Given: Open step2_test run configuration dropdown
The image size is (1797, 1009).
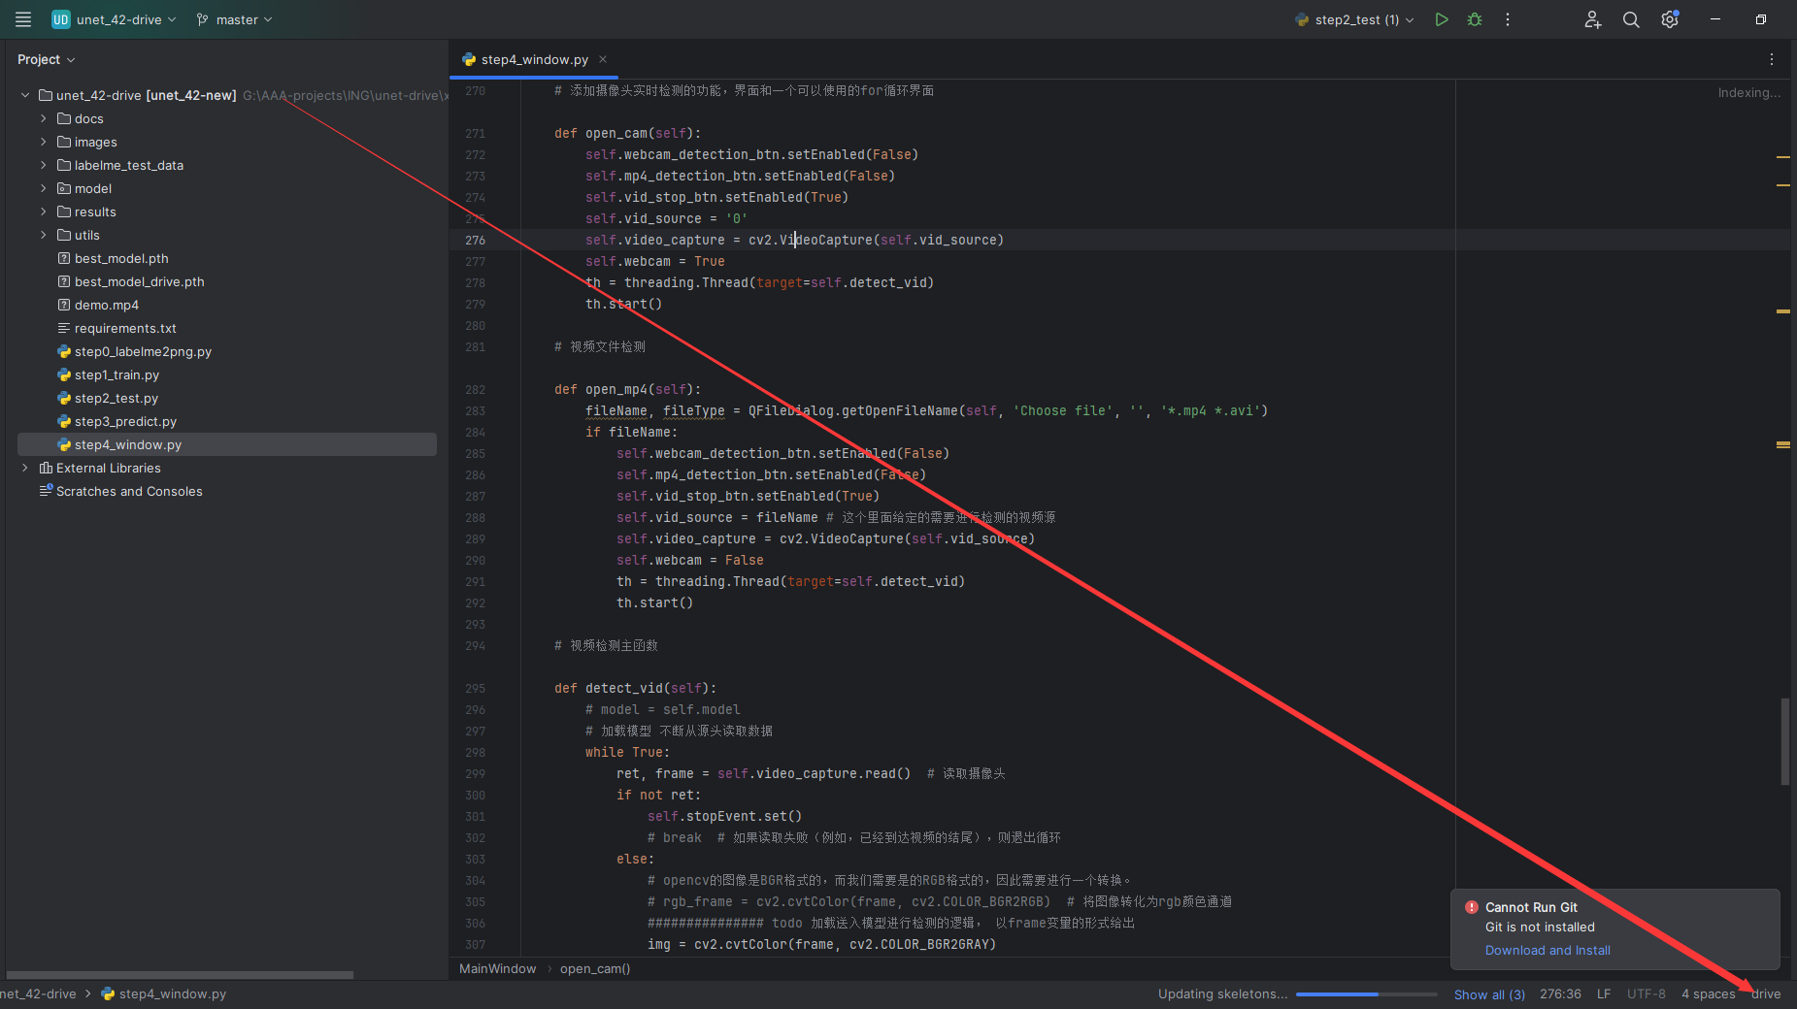Looking at the screenshot, I should pos(1354,19).
